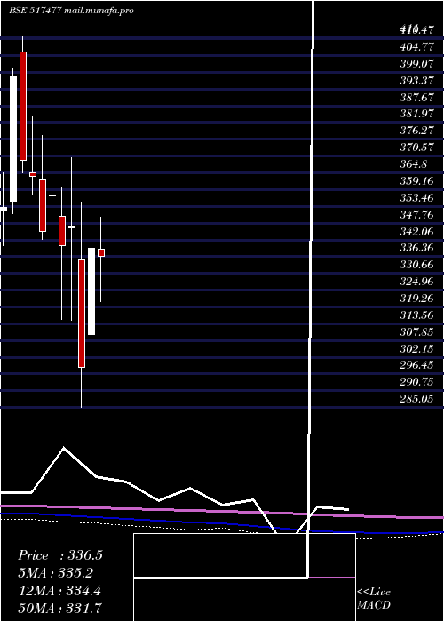
Task: Click the 330.66 price axis label
Action: pos(416,265)
